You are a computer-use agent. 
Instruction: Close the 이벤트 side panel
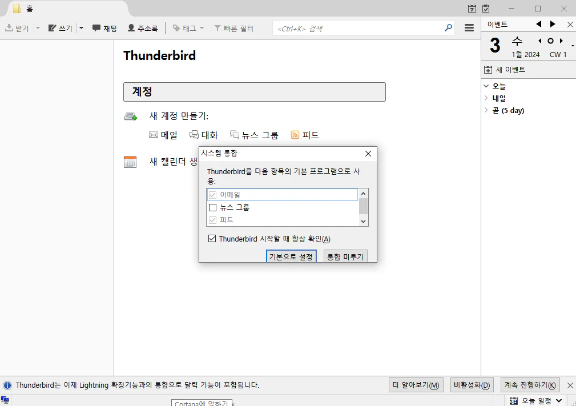(570, 25)
